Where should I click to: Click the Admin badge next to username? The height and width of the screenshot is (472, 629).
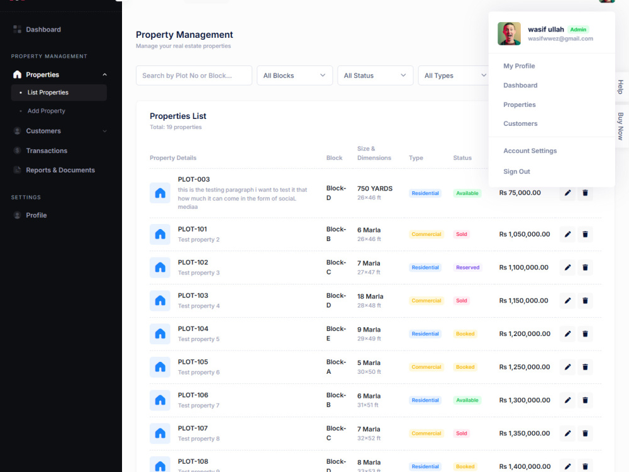click(578, 30)
